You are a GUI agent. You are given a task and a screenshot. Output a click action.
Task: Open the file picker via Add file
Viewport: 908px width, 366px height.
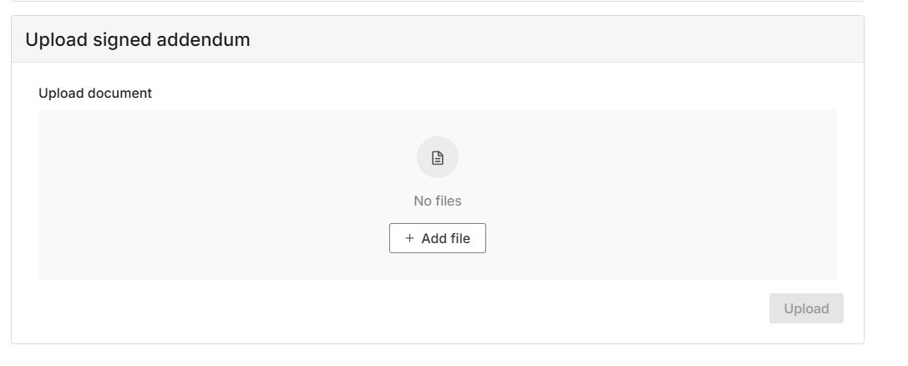438,238
